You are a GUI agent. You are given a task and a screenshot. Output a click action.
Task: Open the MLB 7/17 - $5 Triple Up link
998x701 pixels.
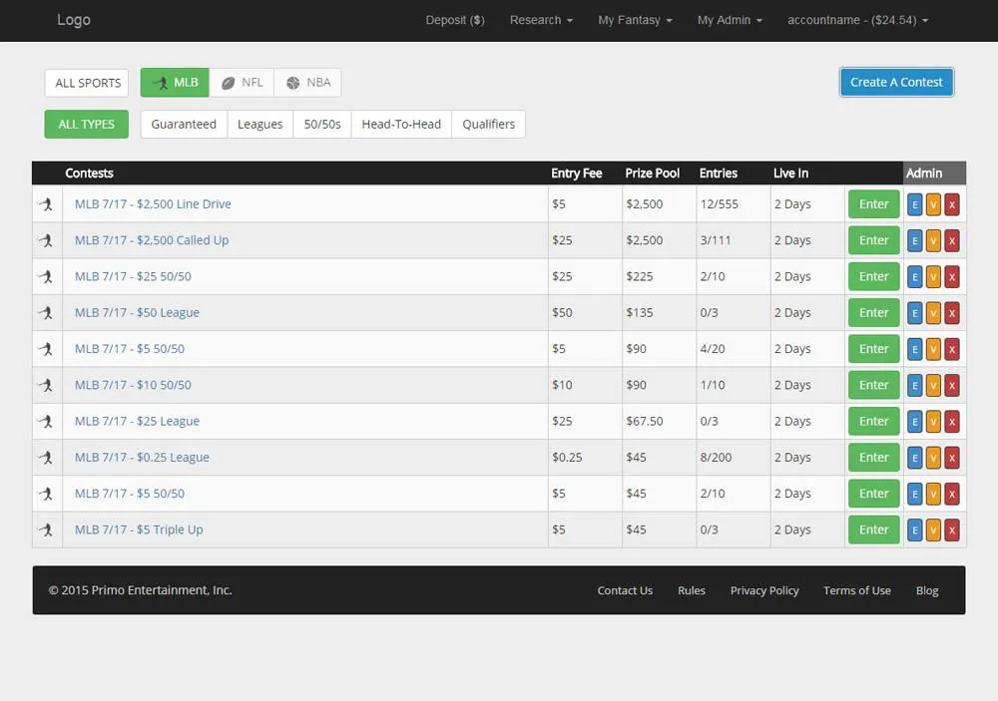click(x=139, y=530)
